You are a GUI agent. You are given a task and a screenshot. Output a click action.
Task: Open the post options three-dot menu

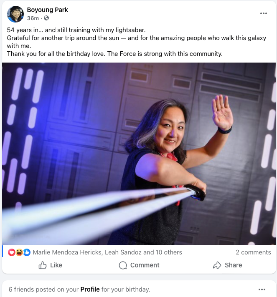[264, 13]
